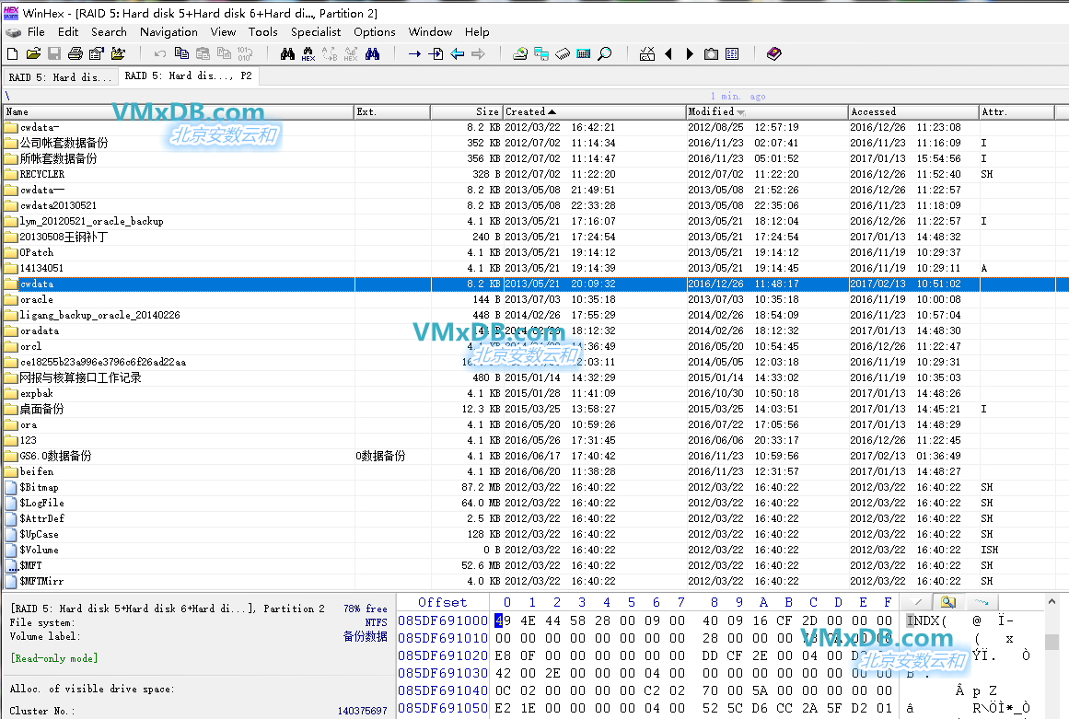Click the Data Interpreter options icon
The height and width of the screenshot is (719, 1069).
click(x=647, y=53)
